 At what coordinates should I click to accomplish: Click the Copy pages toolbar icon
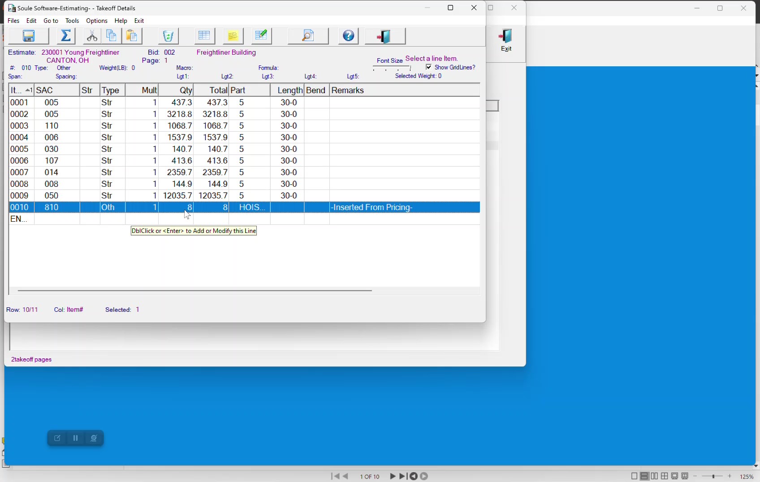click(112, 36)
